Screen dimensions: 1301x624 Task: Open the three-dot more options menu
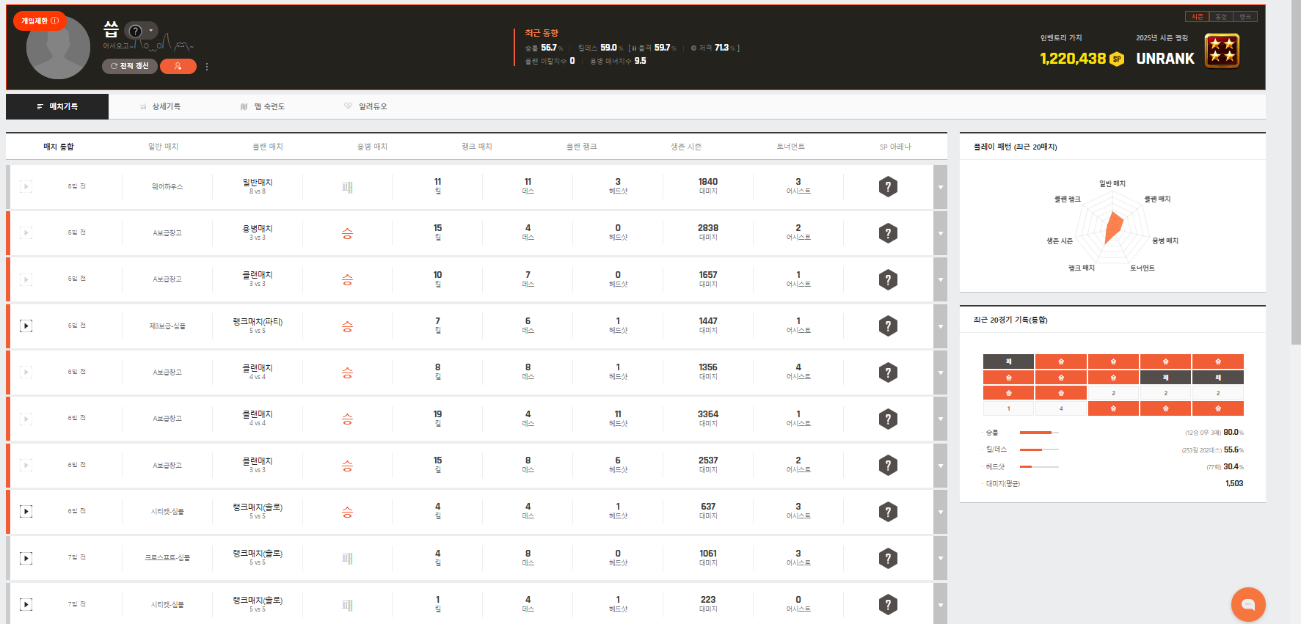[x=207, y=67]
